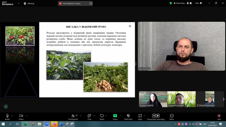
Task: Open the React heart menu
Action: tap(102, 116)
